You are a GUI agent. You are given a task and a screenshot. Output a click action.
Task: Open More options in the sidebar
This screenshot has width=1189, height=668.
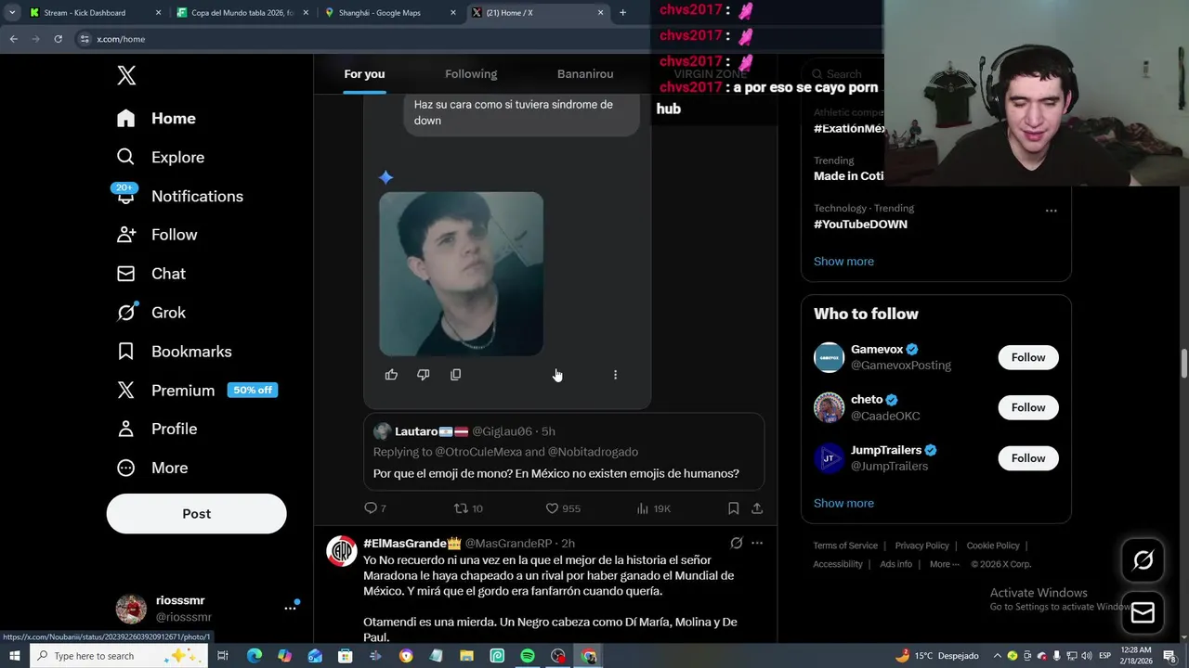click(x=152, y=469)
